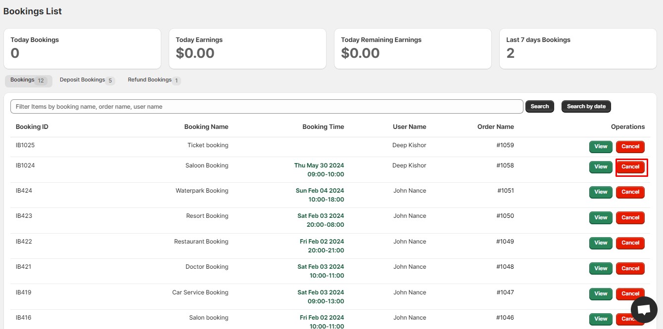Image resolution: width=663 pixels, height=329 pixels.
Task: View the Resort Booking IB423
Action: coord(601,218)
